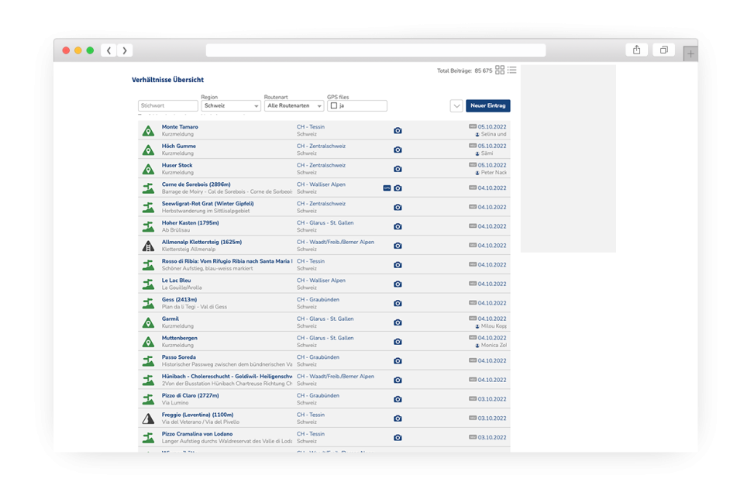Click browser share icon
This screenshot has height=496, width=744.
[x=636, y=50]
